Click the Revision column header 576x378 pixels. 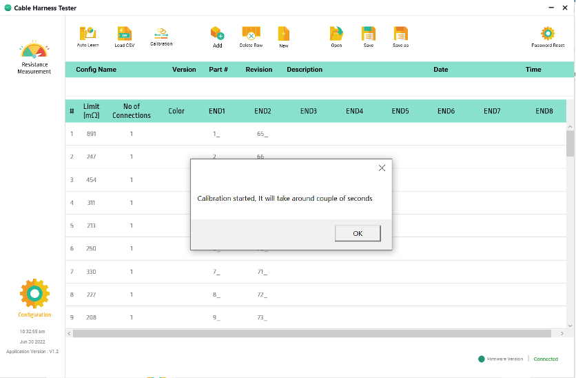point(259,70)
